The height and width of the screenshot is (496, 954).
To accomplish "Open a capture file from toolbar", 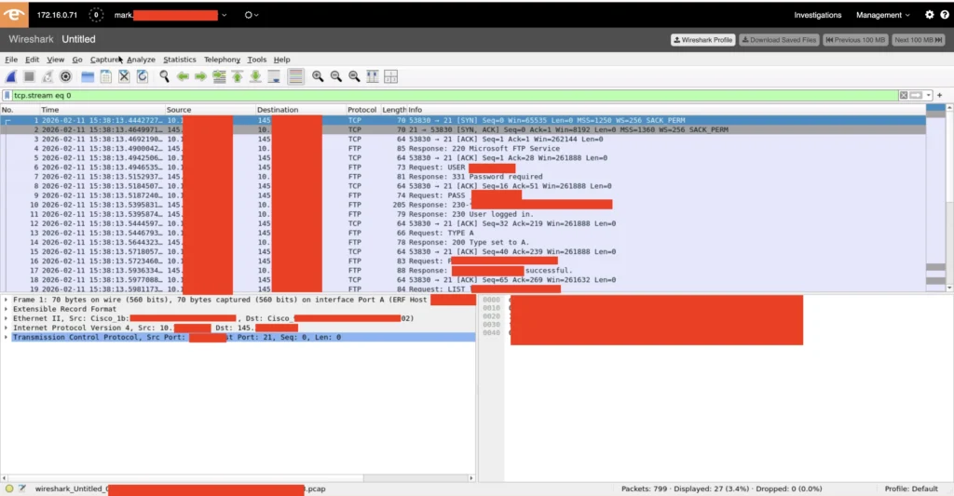I will [88, 76].
